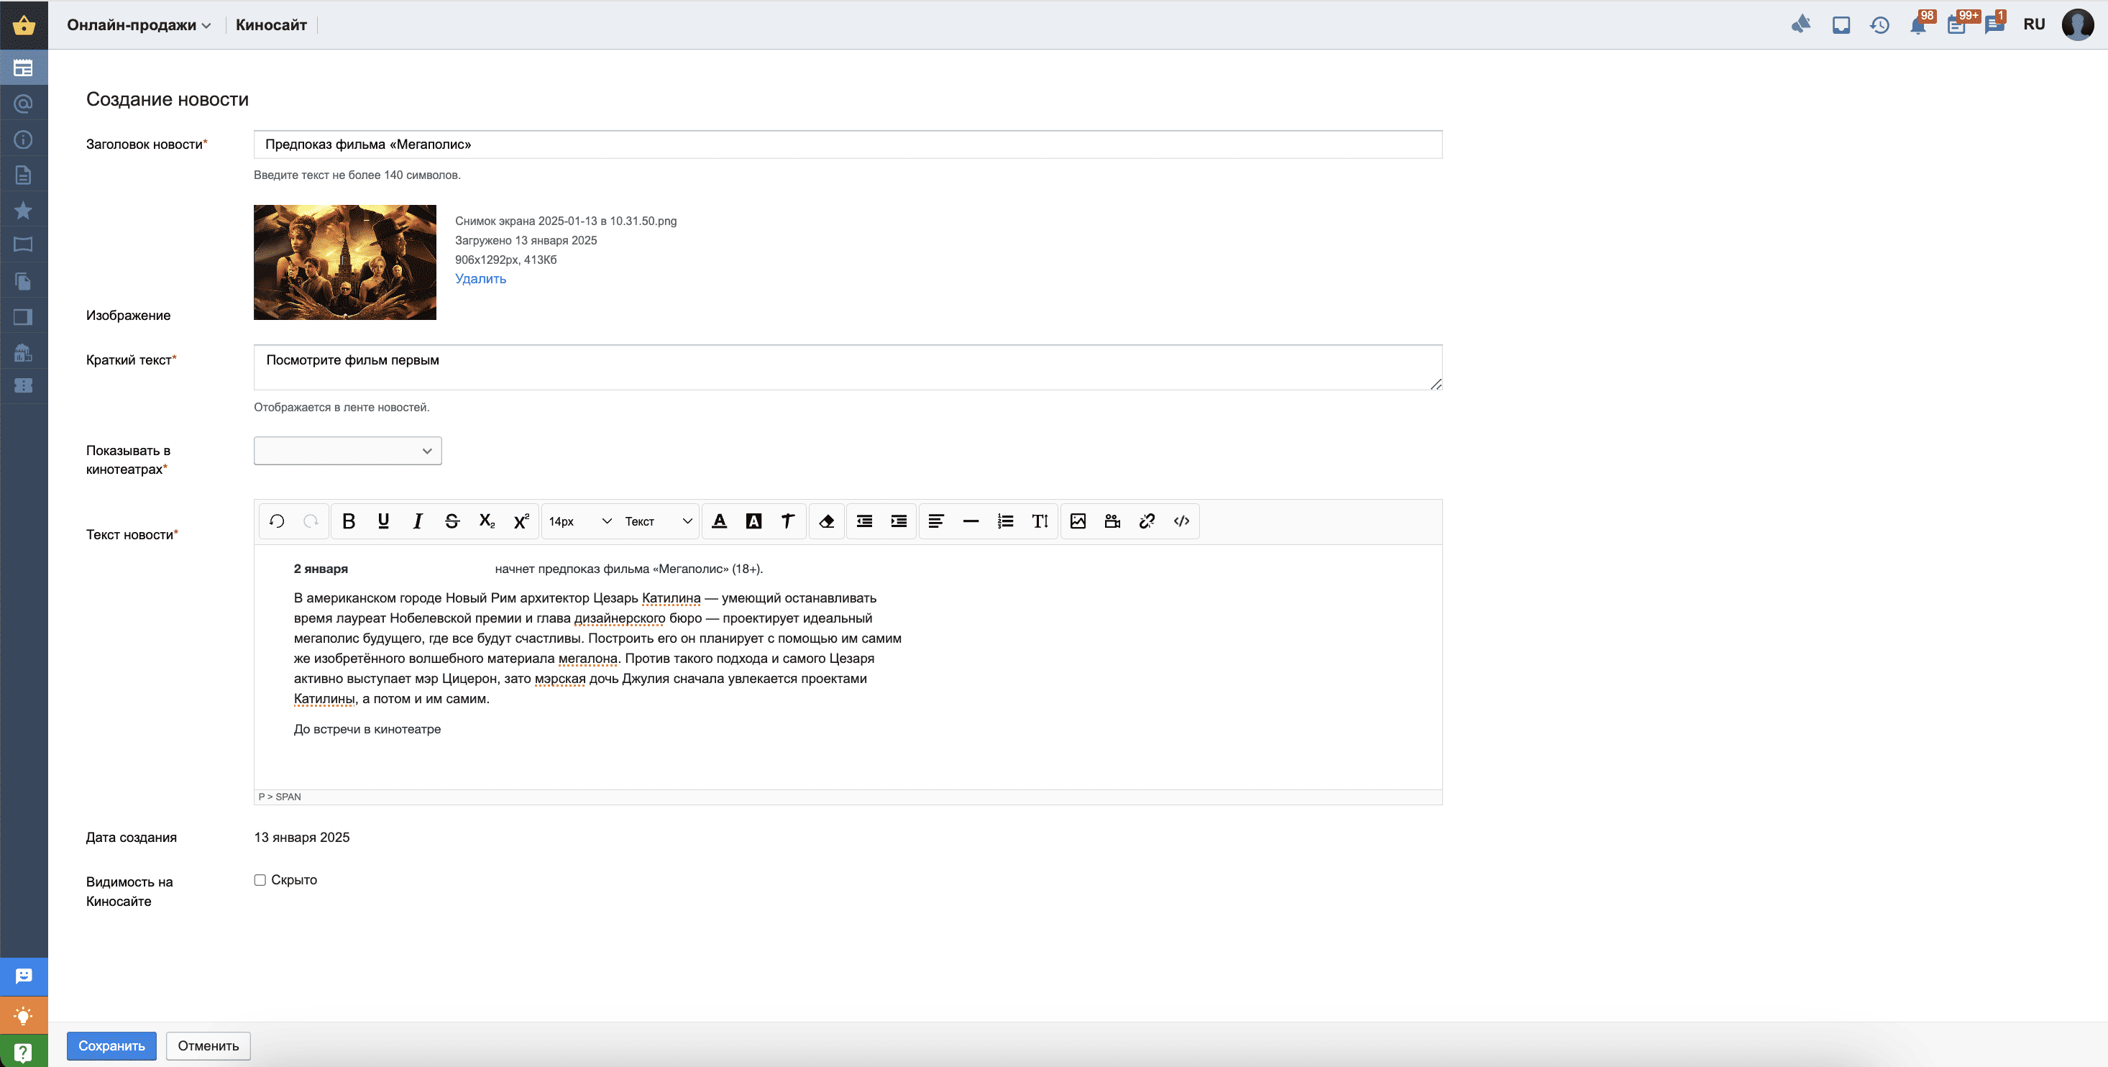Open the copy documents sidebar icon

coord(24,281)
